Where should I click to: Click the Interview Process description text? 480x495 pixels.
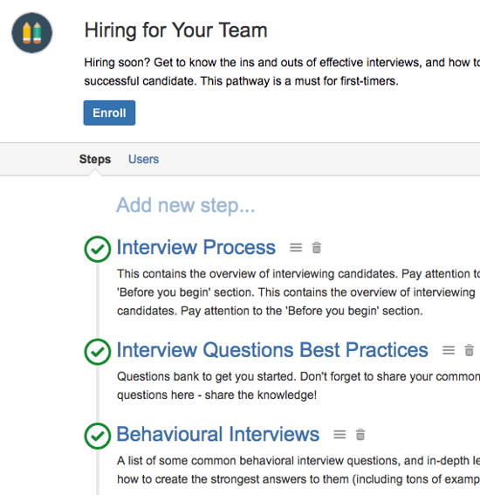(x=298, y=292)
